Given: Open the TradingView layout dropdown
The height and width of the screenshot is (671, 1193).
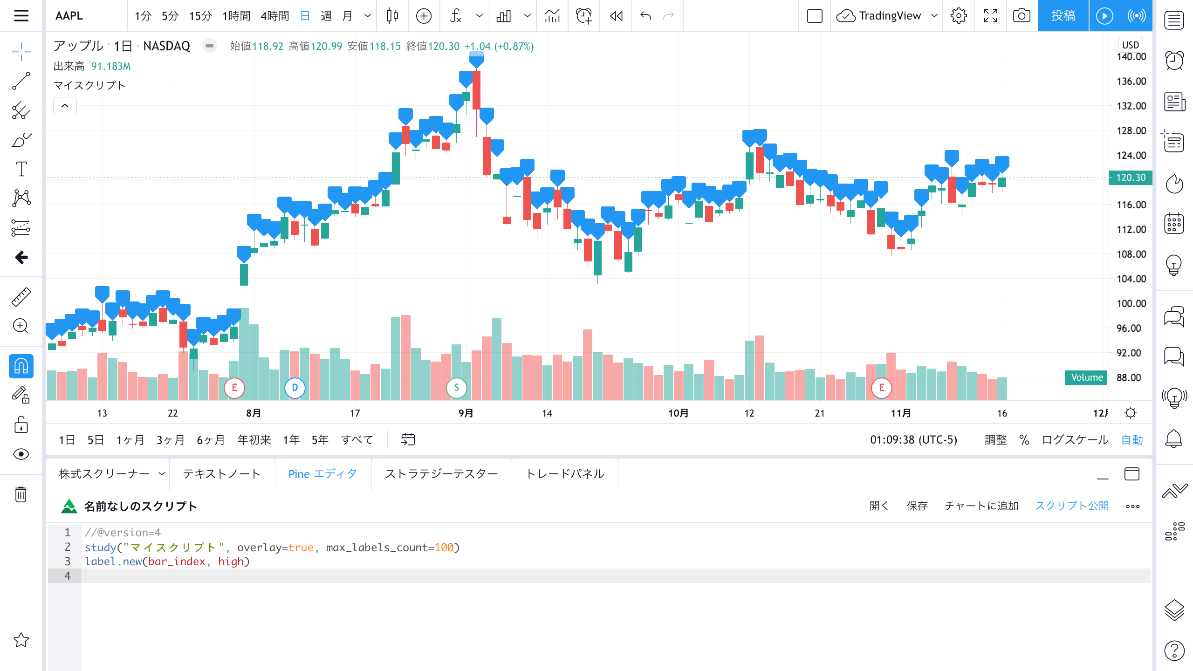Looking at the screenshot, I should tap(934, 16).
